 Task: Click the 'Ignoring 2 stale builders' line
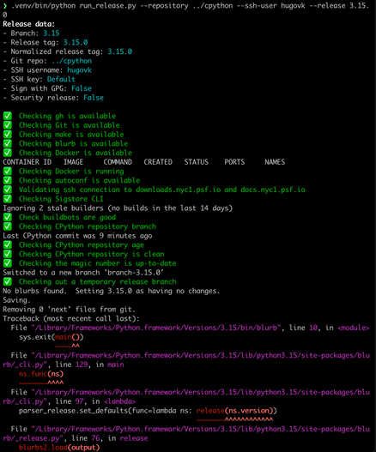[x=118, y=208]
